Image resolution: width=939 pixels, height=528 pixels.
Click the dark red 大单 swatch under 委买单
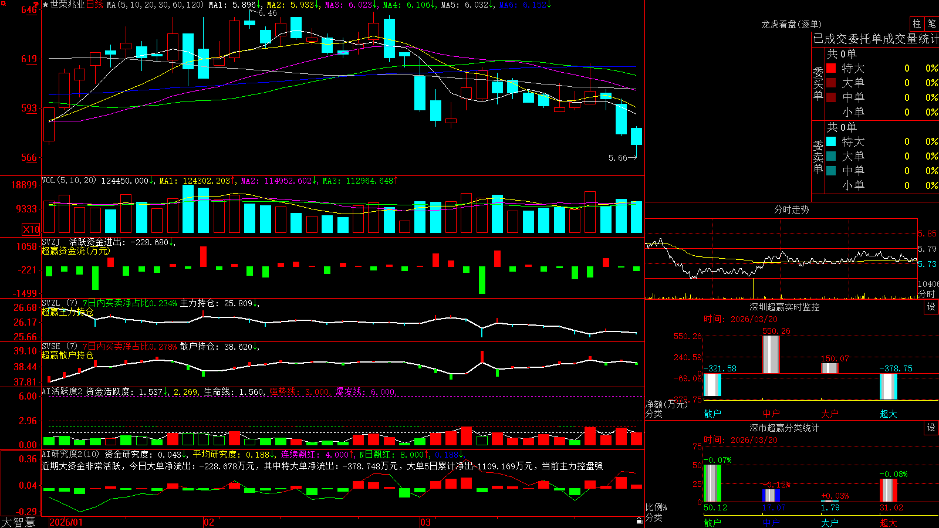[x=831, y=83]
